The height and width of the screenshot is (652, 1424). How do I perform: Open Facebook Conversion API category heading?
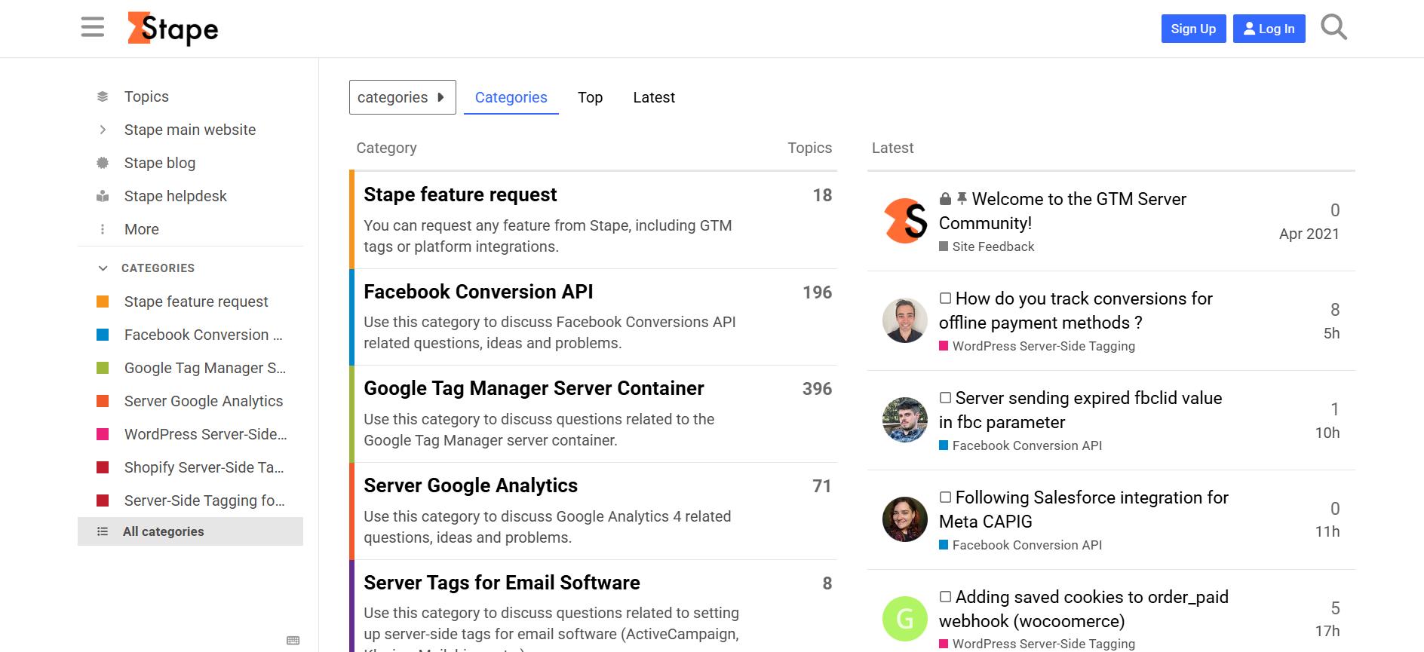click(478, 292)
